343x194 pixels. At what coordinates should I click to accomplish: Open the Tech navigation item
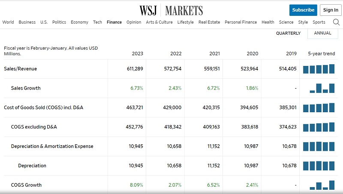(97, 22)
